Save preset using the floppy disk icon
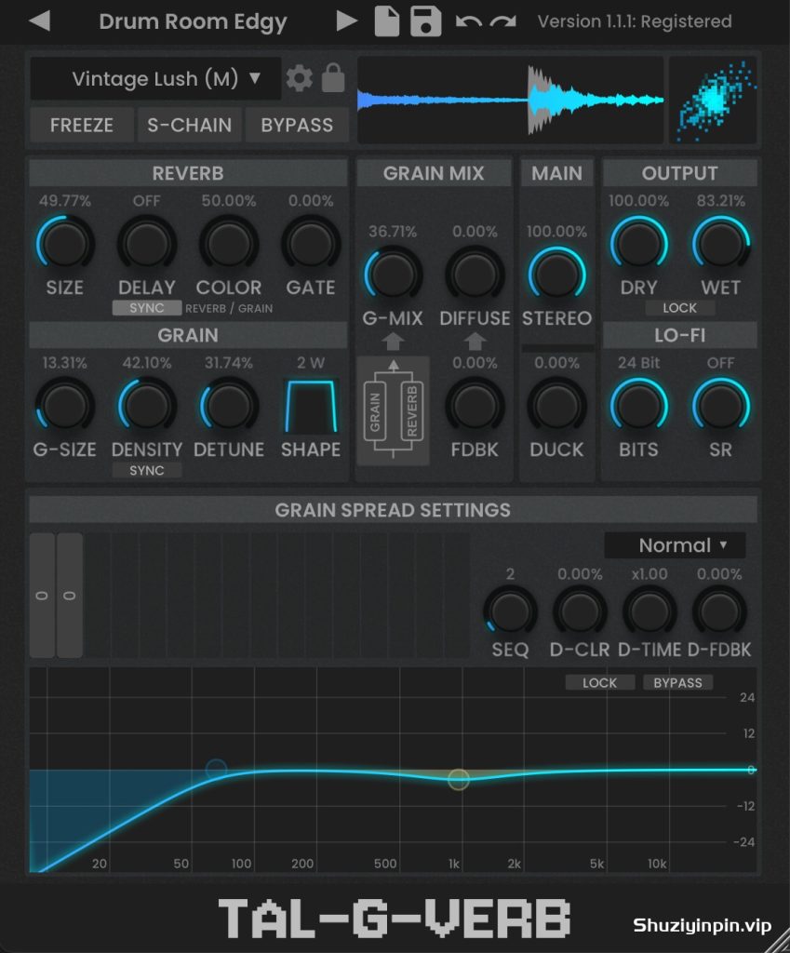The height and width of the screenshot is (953, 790). [425, 20]
